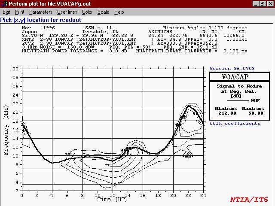
Task: Pick the MUF curve peak near 22 UT
Action: 189,106
